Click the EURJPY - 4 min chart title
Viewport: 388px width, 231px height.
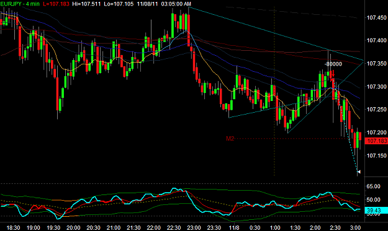tap(20, 4)
